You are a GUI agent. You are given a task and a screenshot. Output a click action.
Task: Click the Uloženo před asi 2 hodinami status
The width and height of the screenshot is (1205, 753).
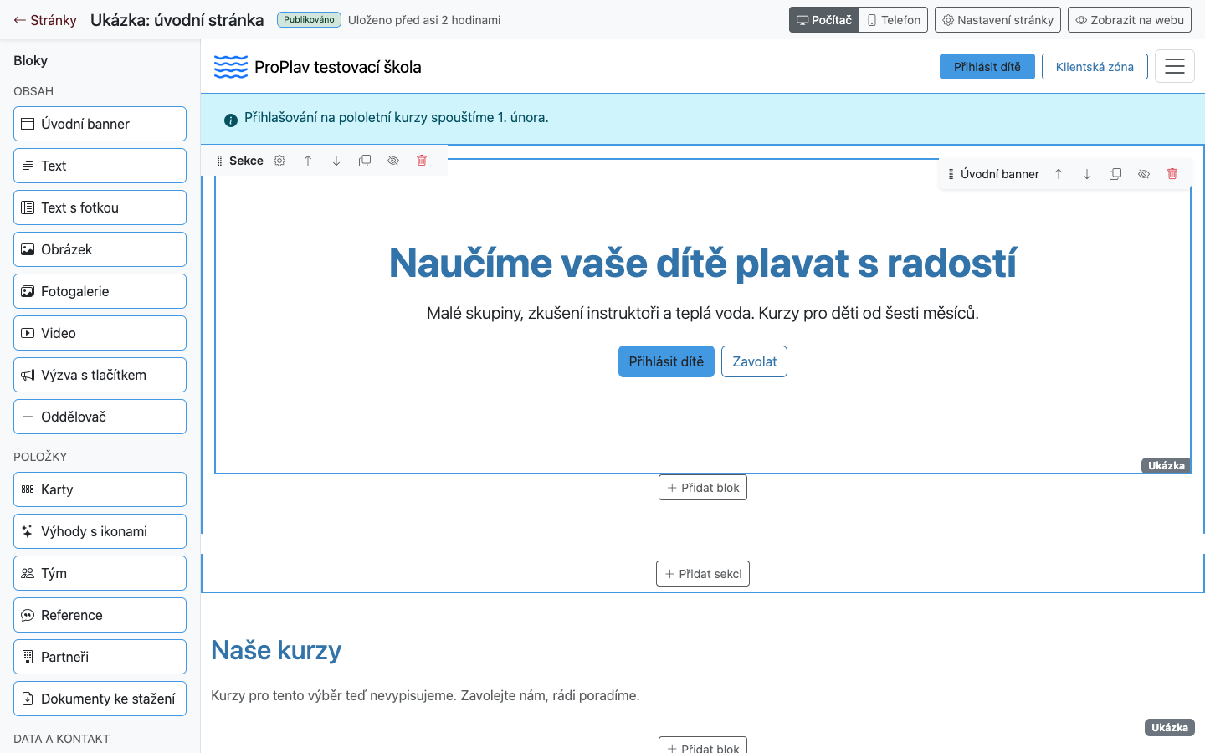[424, 20]
